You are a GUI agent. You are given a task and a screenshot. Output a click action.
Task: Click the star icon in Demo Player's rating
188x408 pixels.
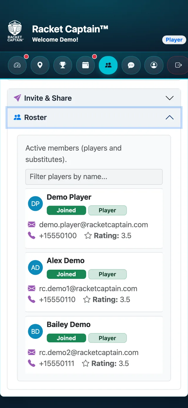(88, 235)
